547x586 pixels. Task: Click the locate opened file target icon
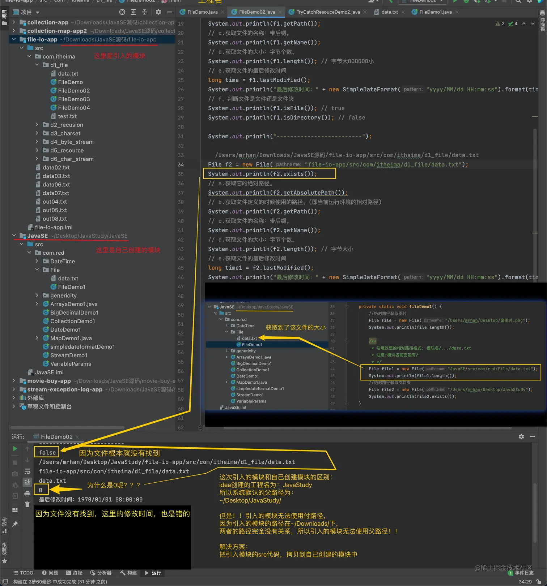click(x=122, y=12)
